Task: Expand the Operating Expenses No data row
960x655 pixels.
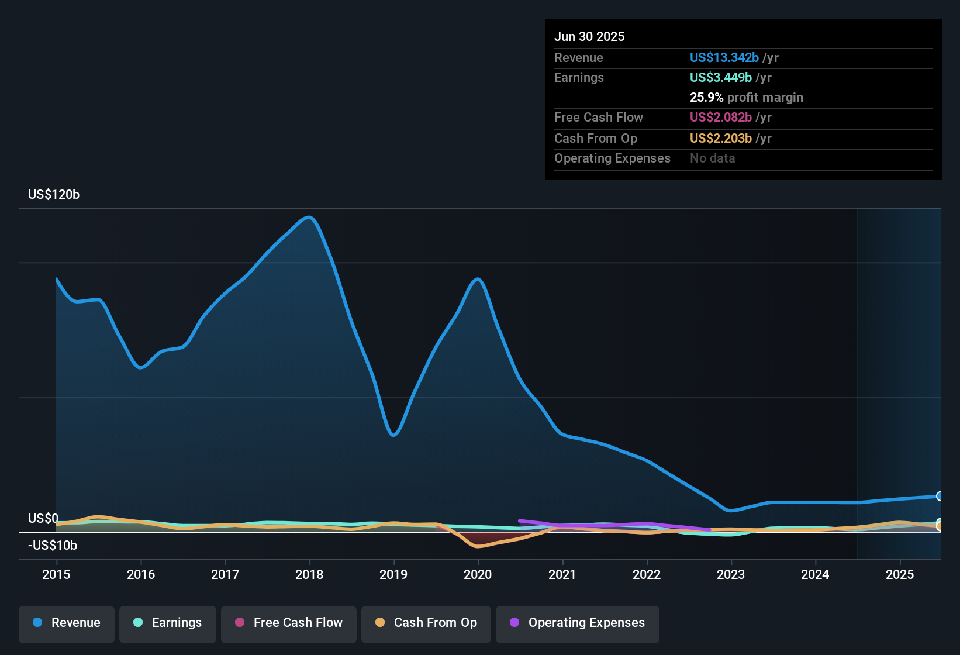Action: tap(743, 158)
